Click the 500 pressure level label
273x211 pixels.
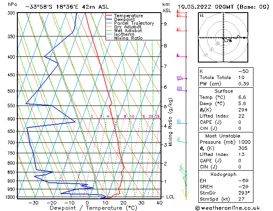click(x=12, y=91)
